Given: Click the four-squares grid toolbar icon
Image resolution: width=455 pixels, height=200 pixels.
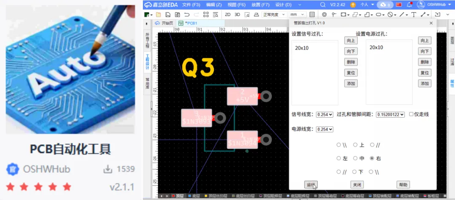Looking at the screenshot, I should point(206,14).
